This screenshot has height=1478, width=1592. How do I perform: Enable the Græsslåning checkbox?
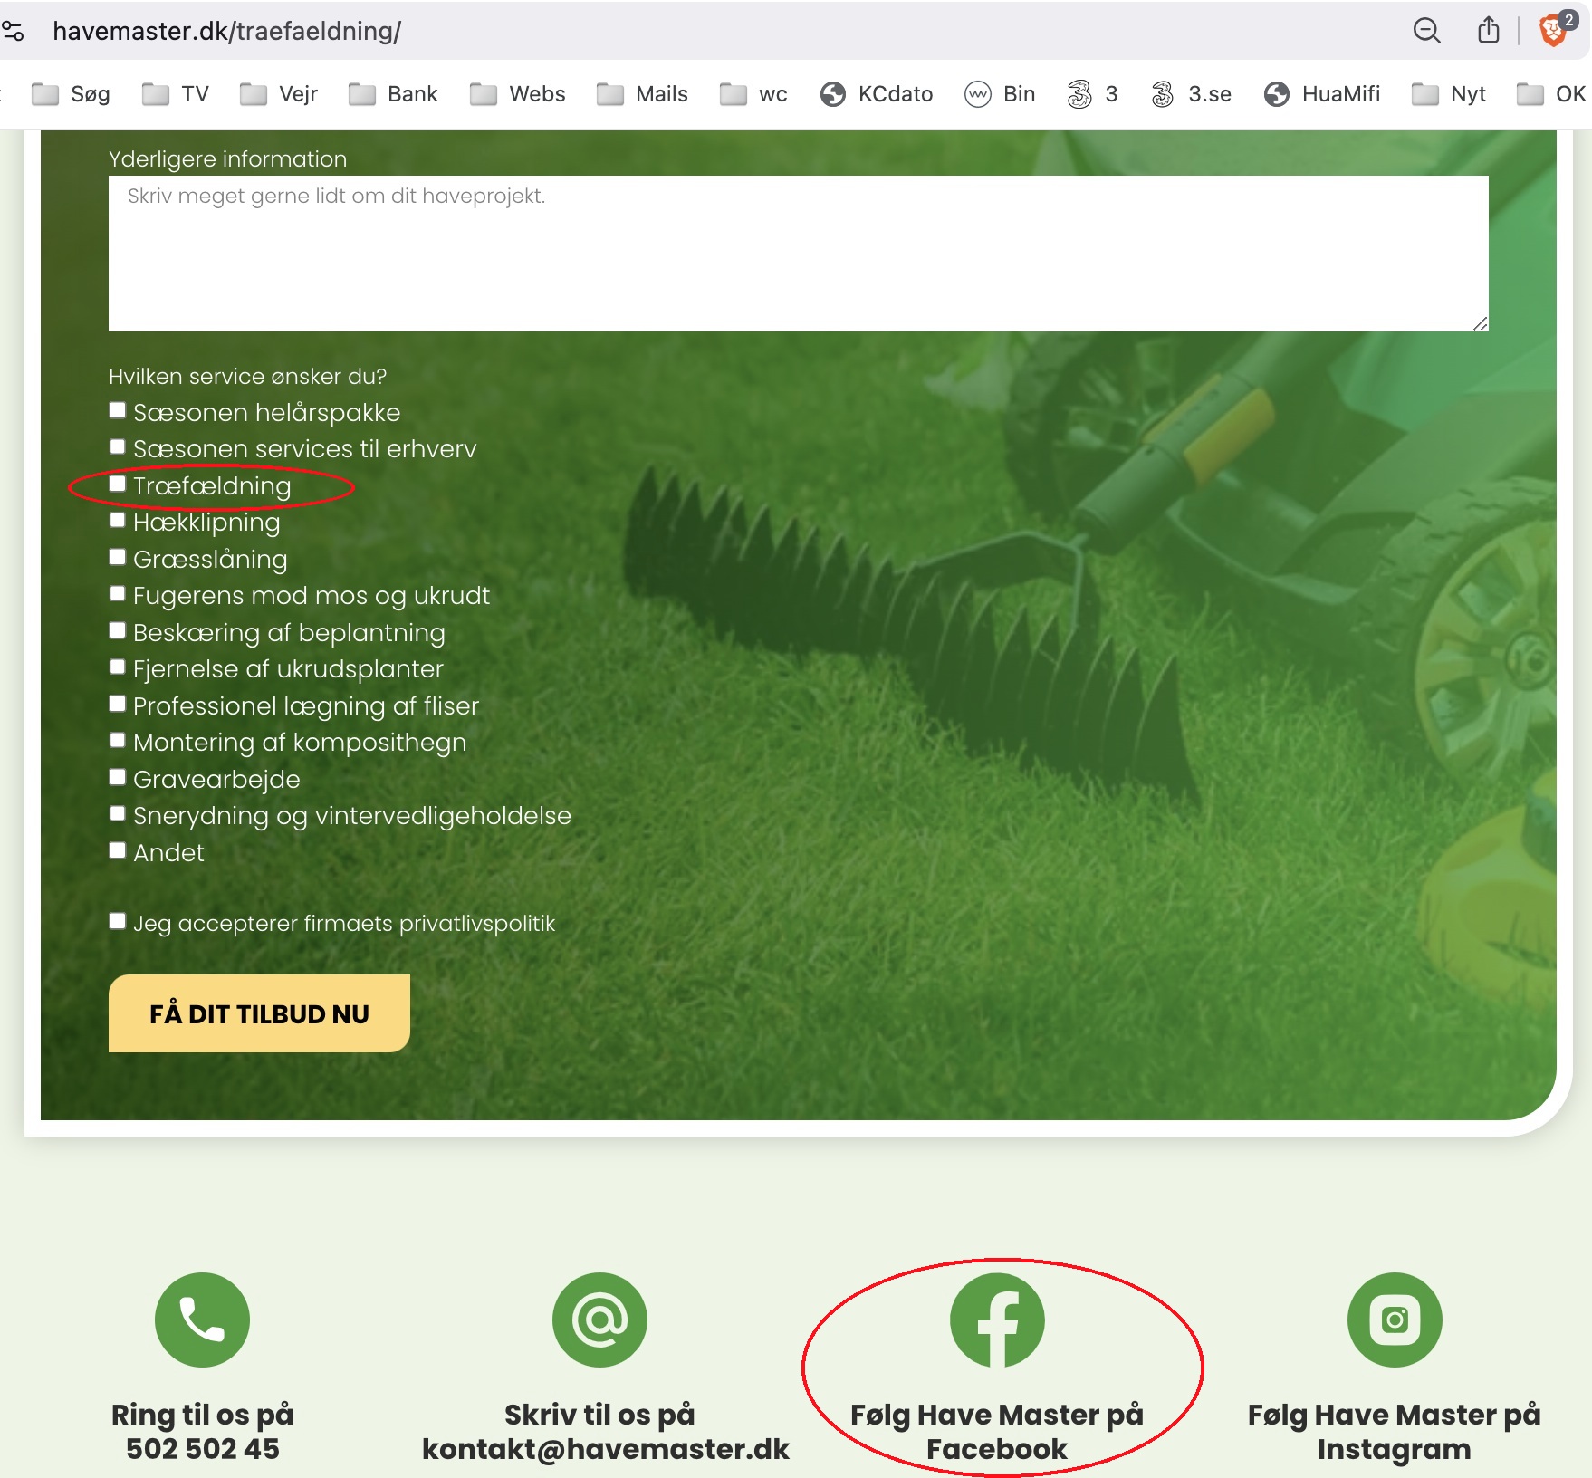tap(118, 558)
